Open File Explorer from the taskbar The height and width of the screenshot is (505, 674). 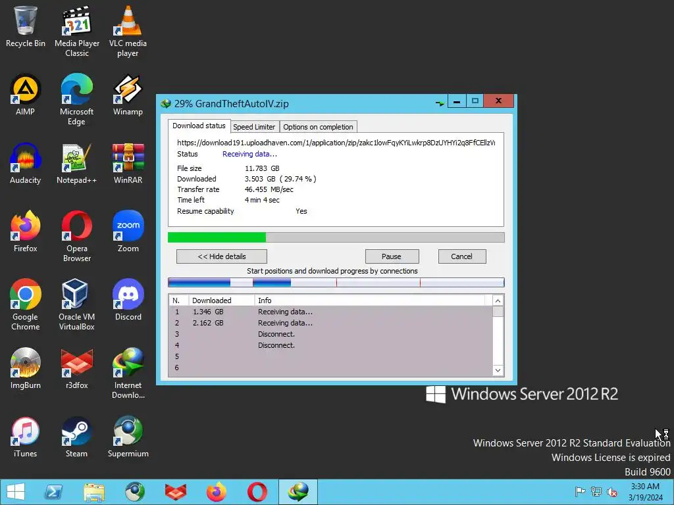94,492
